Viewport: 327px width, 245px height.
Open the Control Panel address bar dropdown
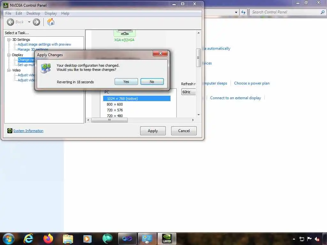click(236, 12)
